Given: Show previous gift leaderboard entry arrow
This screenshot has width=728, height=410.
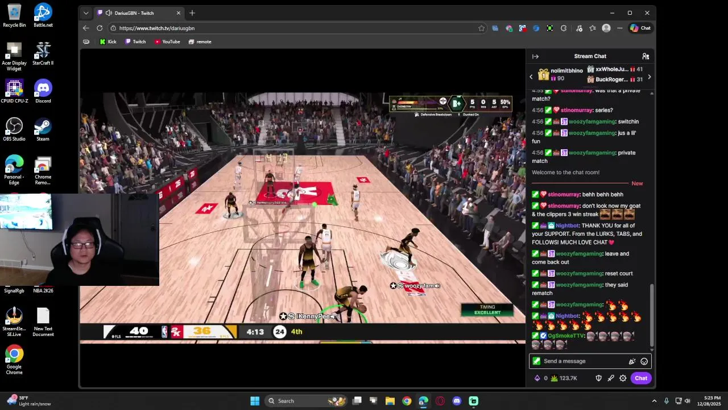Looking at the screenshot, I should tap(531, 77).
